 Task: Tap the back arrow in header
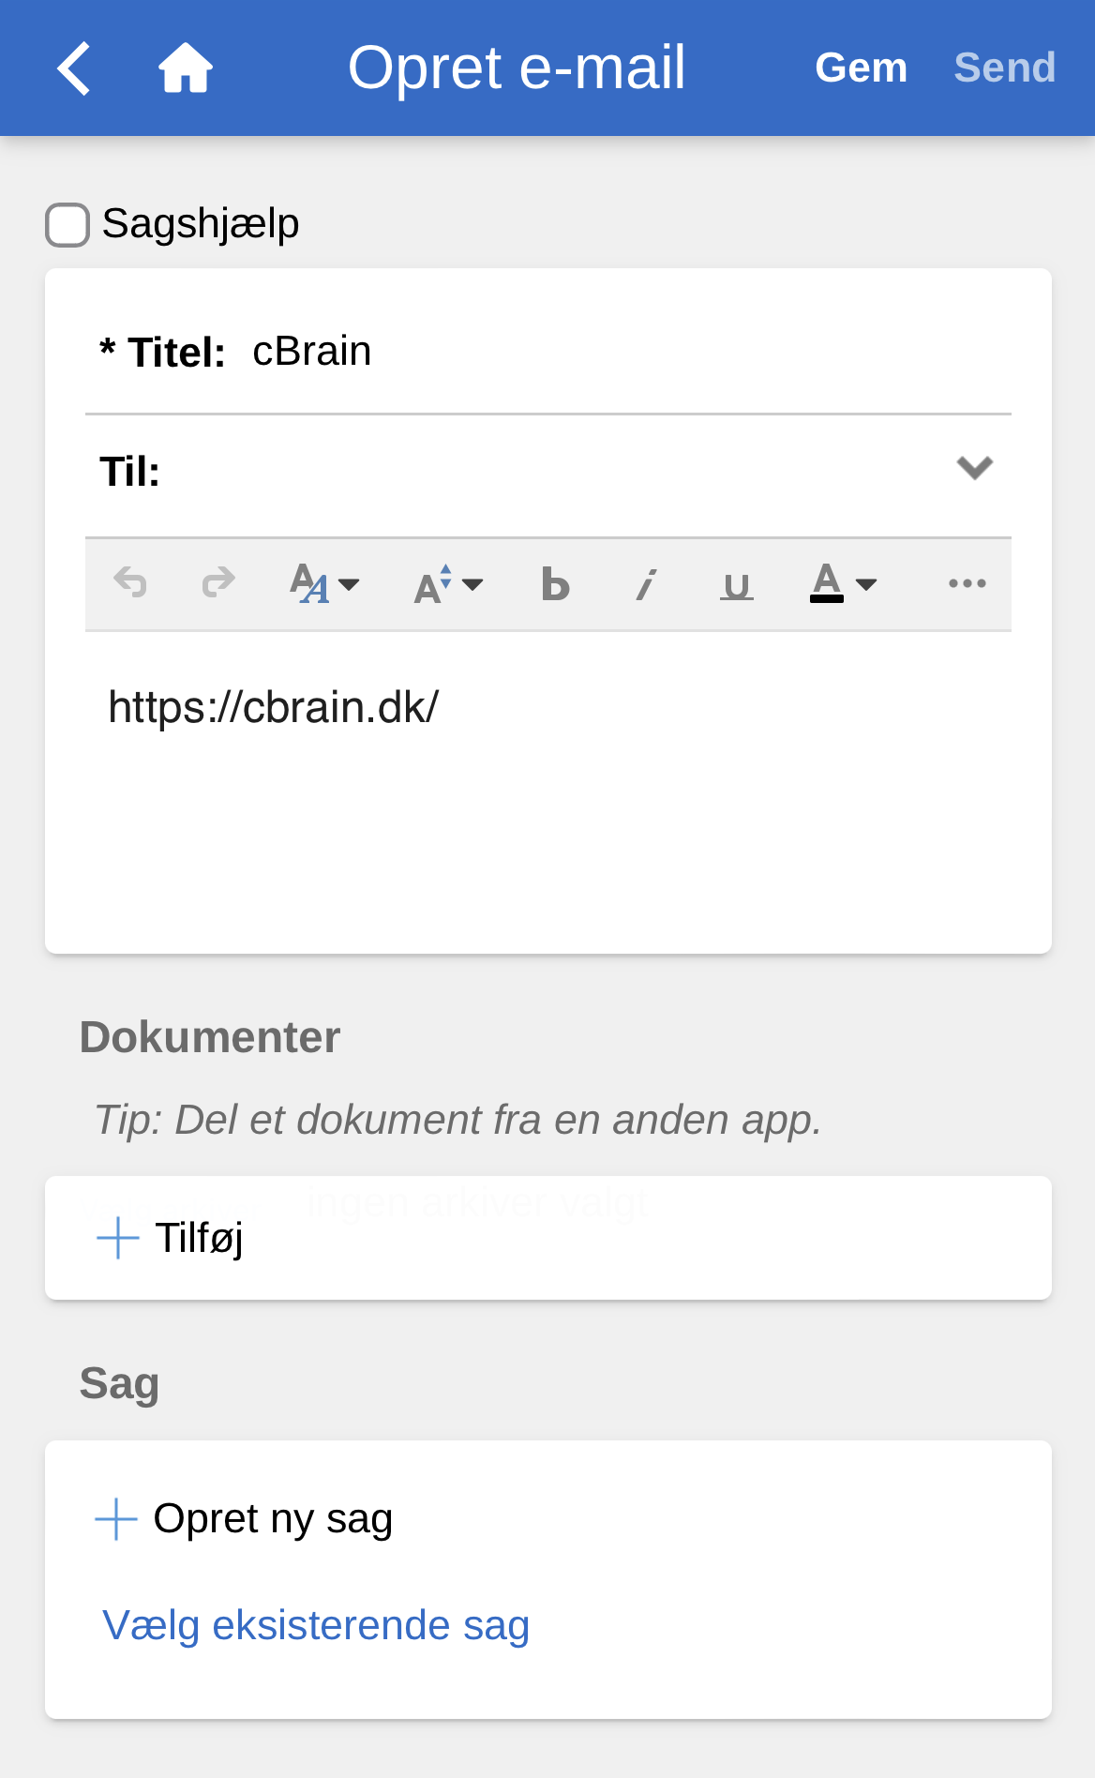[x=74, y=68]
